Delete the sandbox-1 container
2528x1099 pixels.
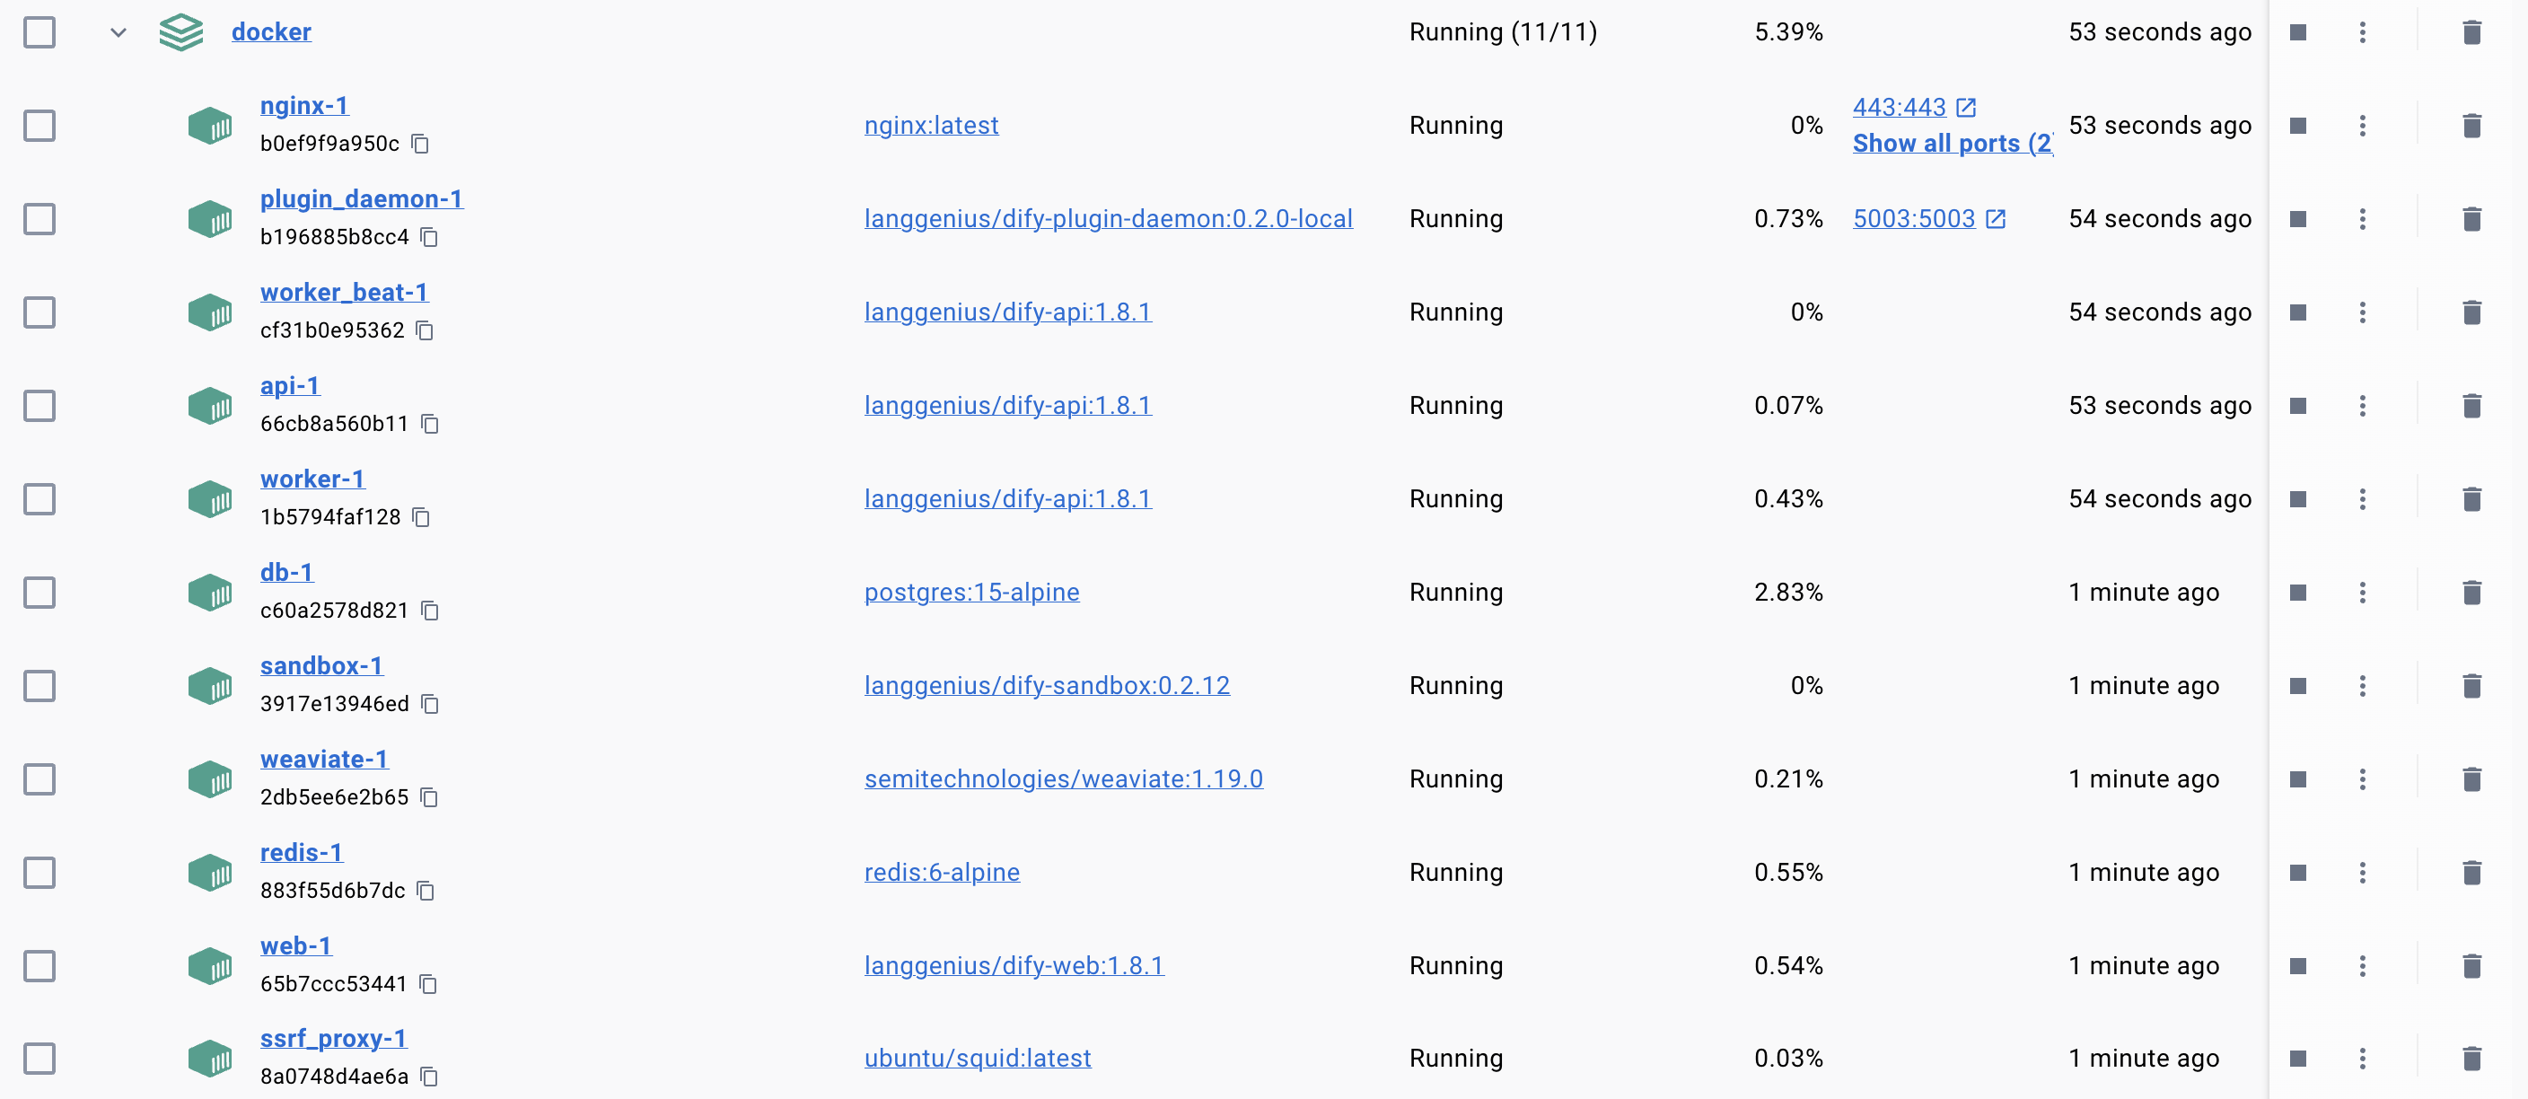pos(2471,685)
